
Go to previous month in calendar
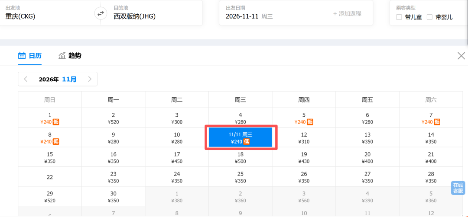click(26, 79)
